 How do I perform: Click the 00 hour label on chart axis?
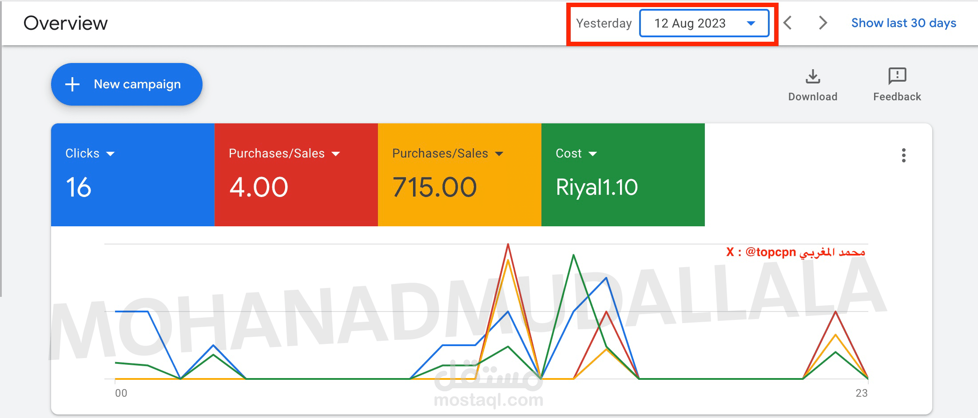(x=121, y=393)
